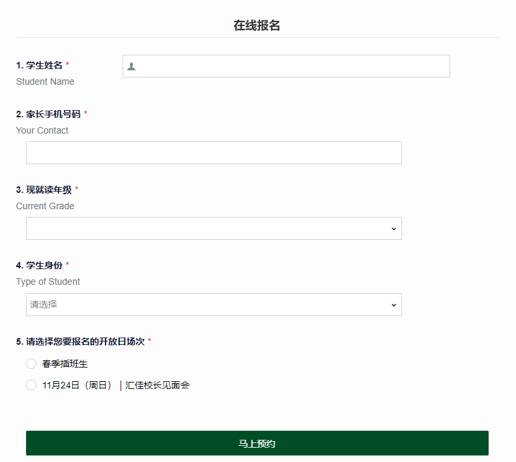Image resolution: width=516 pixels, height=462 pixels.
Task: Click the Student Name subtitle text
Action: click(45, 81)
